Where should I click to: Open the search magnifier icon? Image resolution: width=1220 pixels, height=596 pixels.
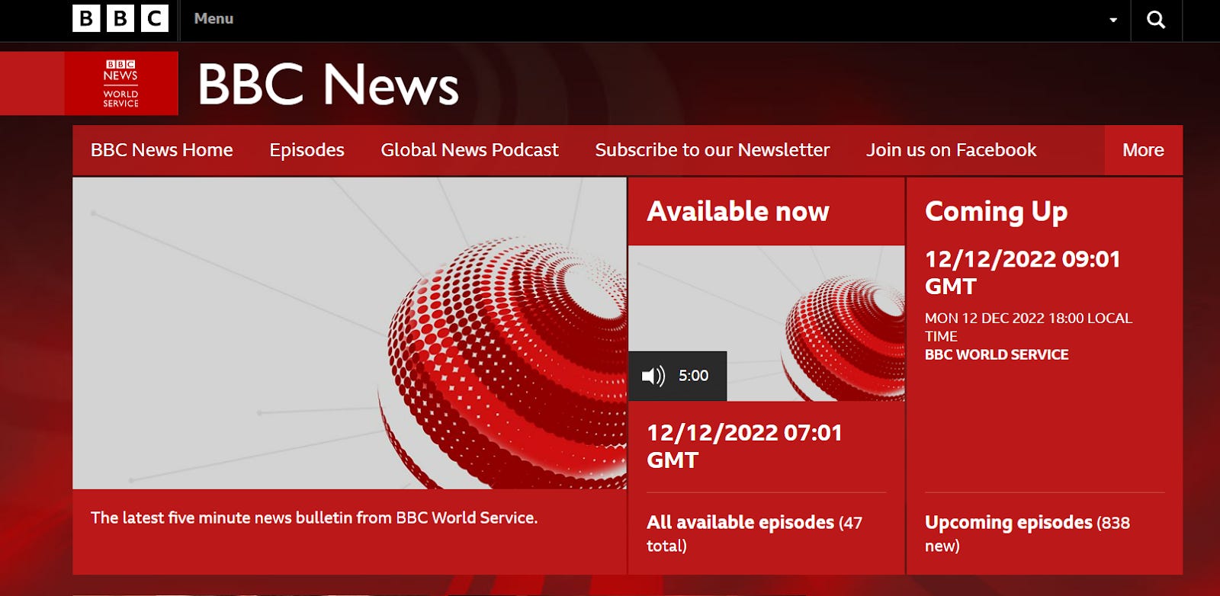click(1156, 20)
